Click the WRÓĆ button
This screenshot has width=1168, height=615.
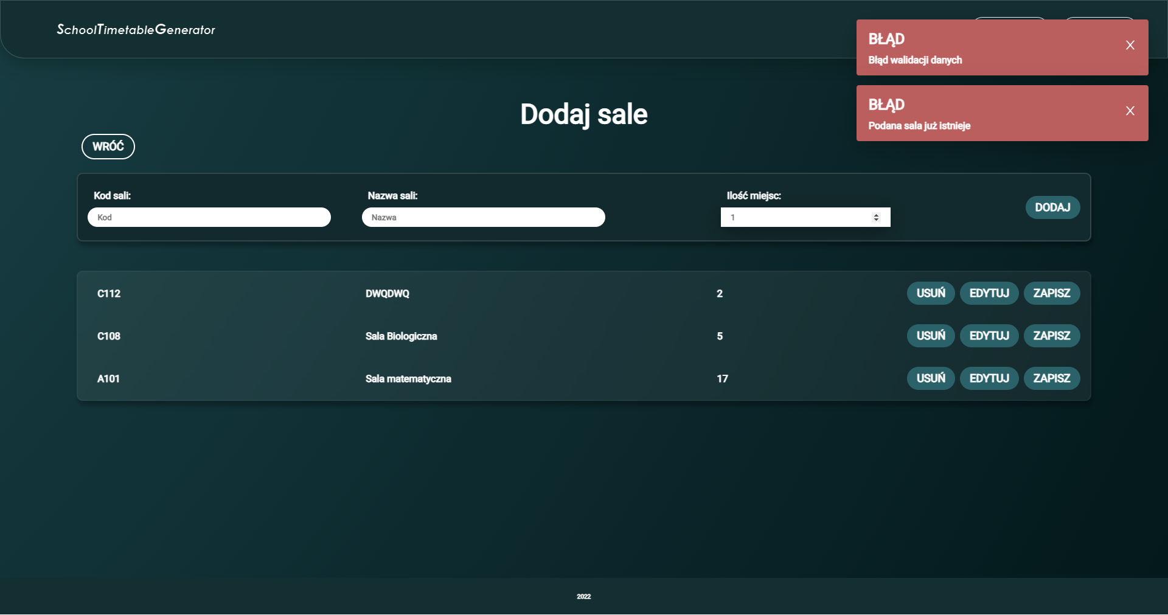[108, 146]
